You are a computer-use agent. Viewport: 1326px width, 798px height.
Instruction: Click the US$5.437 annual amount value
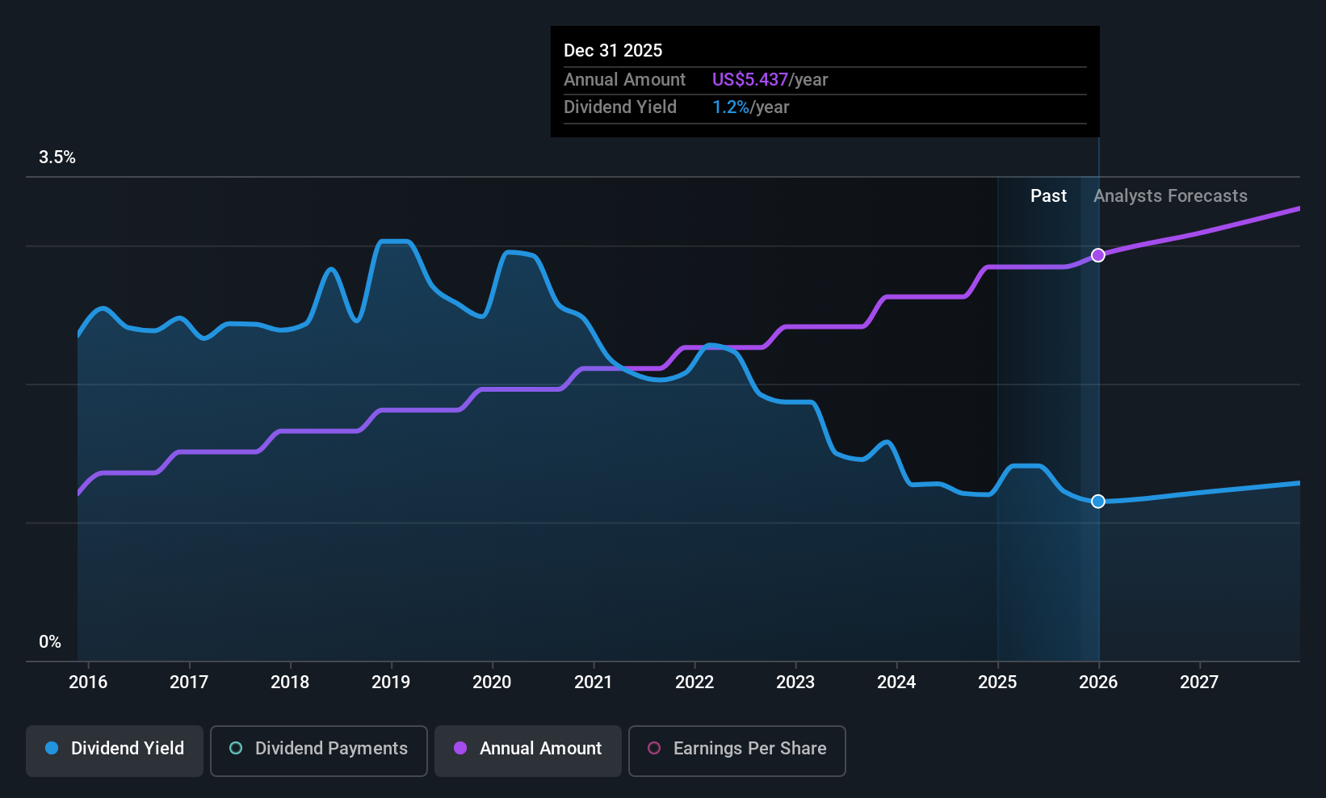click(x=749, y=79)
